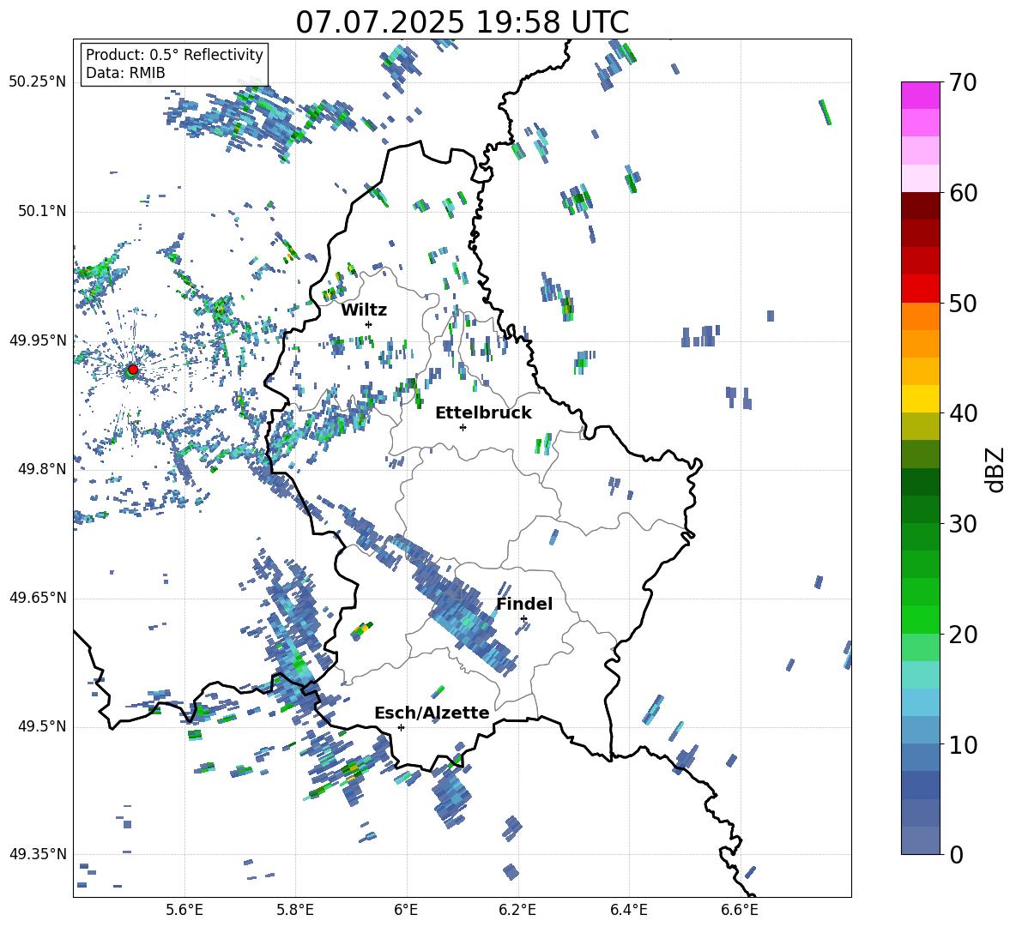
Task: Click the longitude label 6.6°E
Action: [740, 910]
